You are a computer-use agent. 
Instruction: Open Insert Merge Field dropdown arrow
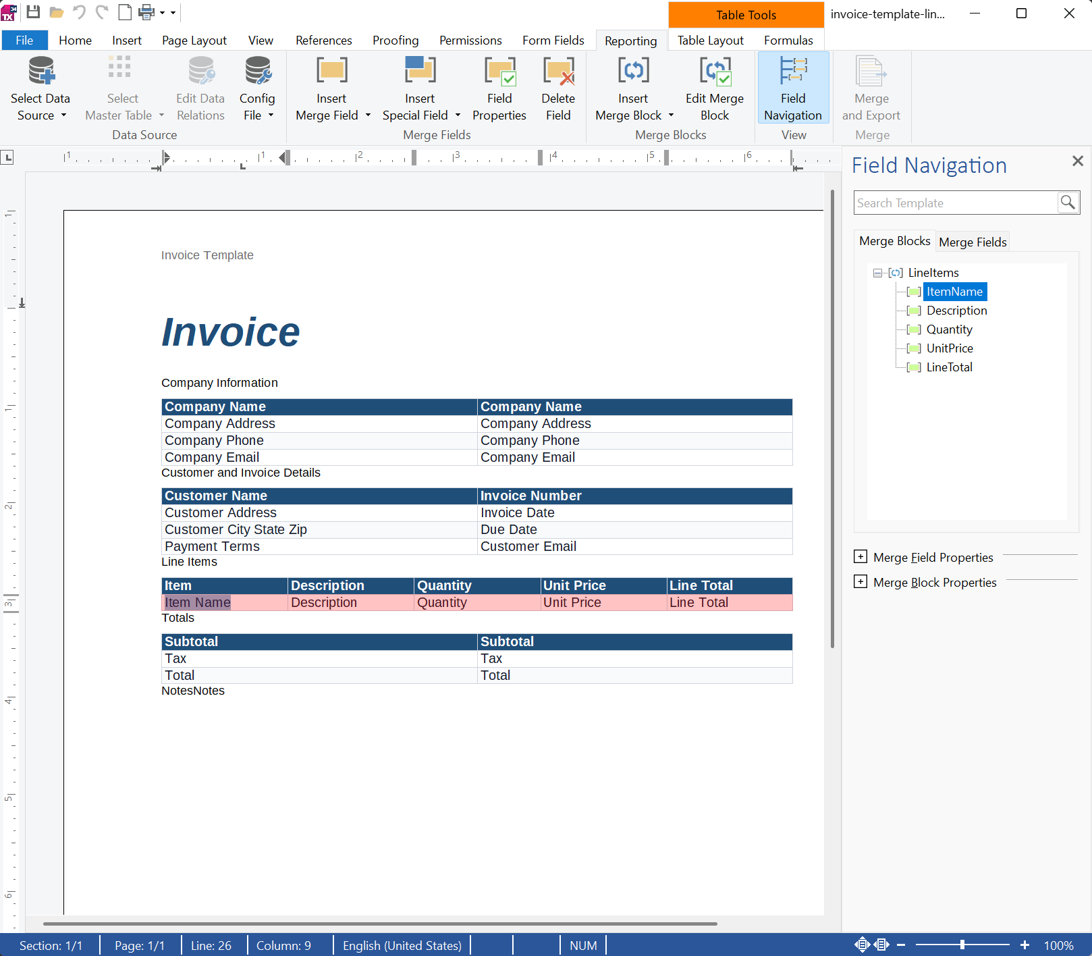[x=368, y=115]
